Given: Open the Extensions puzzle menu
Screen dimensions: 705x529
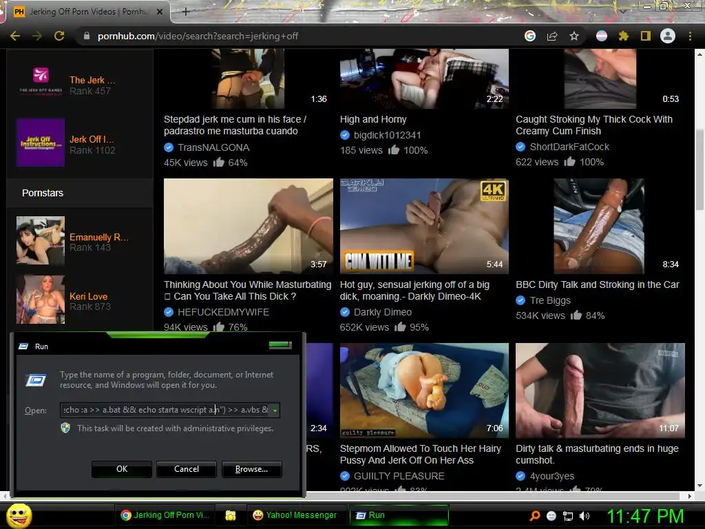Looking at the screenshot, I should (624, 36).
